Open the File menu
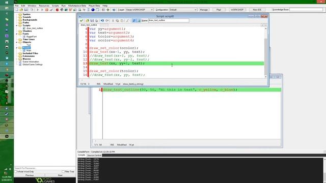The image size is (326, 183). (x=17, y=6)
